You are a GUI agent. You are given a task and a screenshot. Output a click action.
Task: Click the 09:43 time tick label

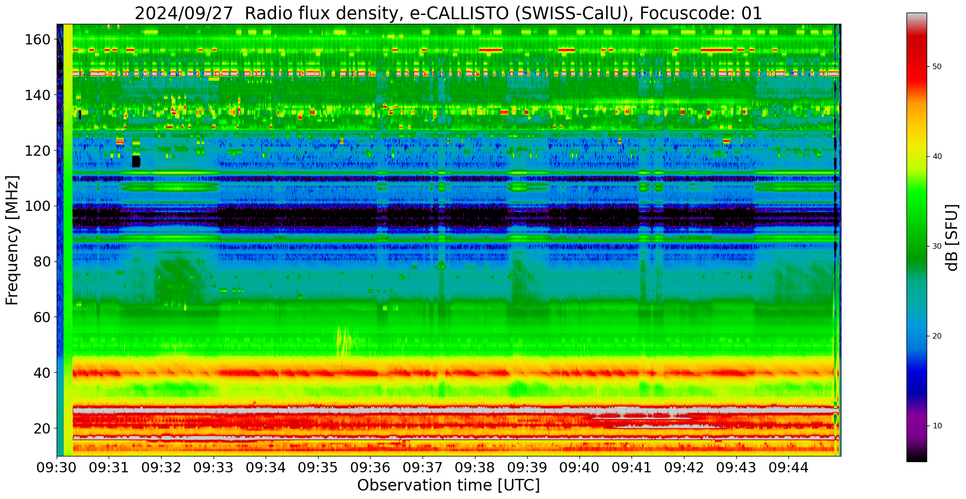pos(736,467)
